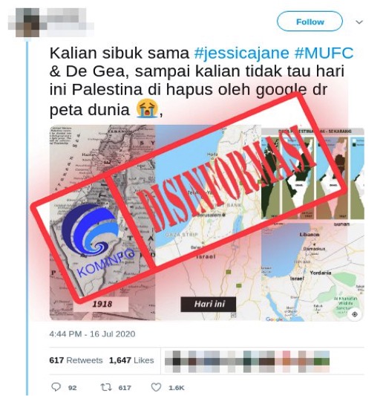Click the Follow button
Screen dimensions: 383x396
pyautogui.click(x=310, y=22)
